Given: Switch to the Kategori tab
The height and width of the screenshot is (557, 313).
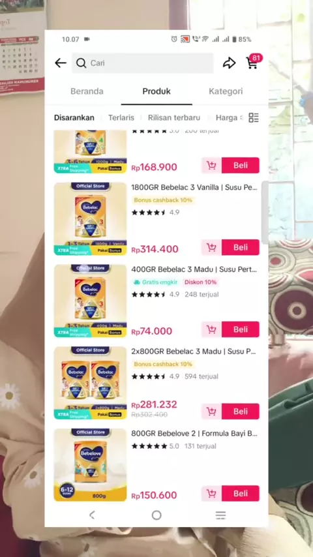Looking at the screenshot, I should click(226, 91).
